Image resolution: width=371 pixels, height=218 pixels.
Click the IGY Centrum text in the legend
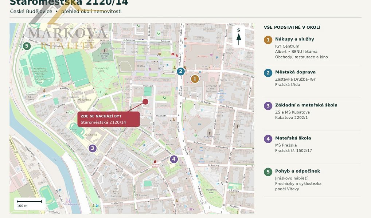[x=287, y=46]
